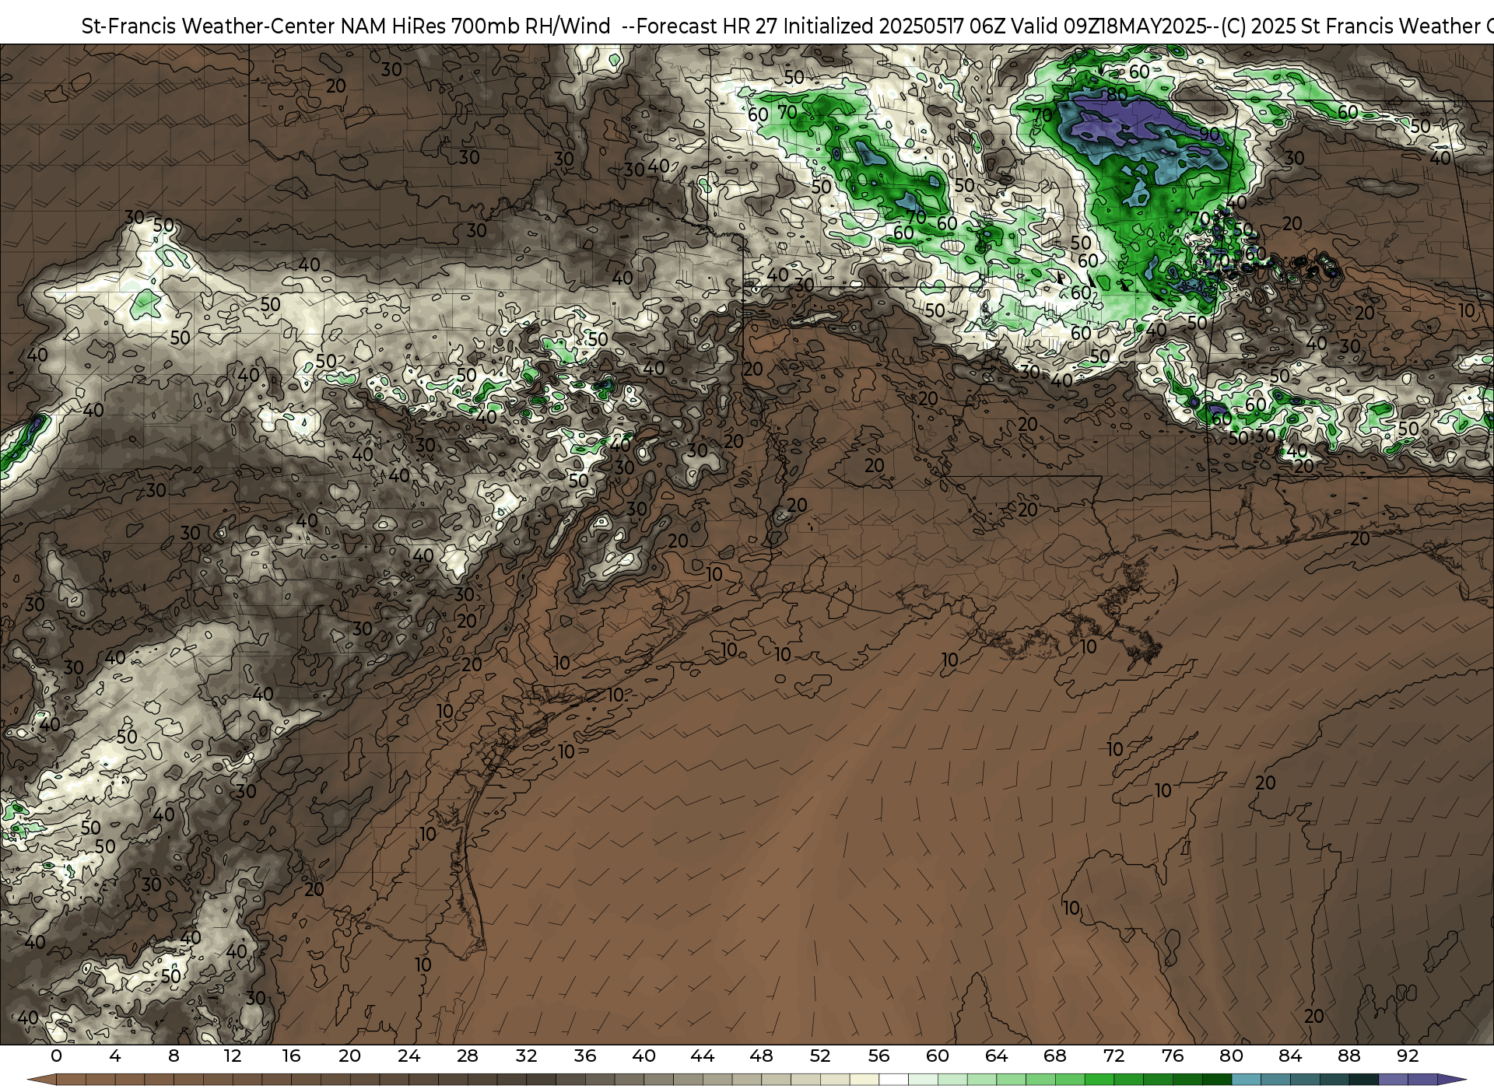This screenshot has width=1494, height=1089.
Task: Click the colorbar's right purple arrow end
Action: tap(1452, 1080)
